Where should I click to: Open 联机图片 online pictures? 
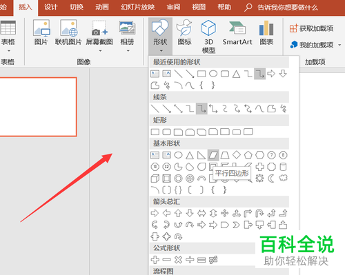click(68, 32)
